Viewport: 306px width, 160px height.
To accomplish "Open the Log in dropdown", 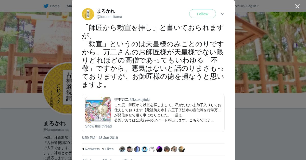I will point(252,6).
